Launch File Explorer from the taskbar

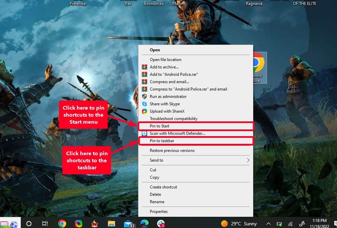coord(112,224)
